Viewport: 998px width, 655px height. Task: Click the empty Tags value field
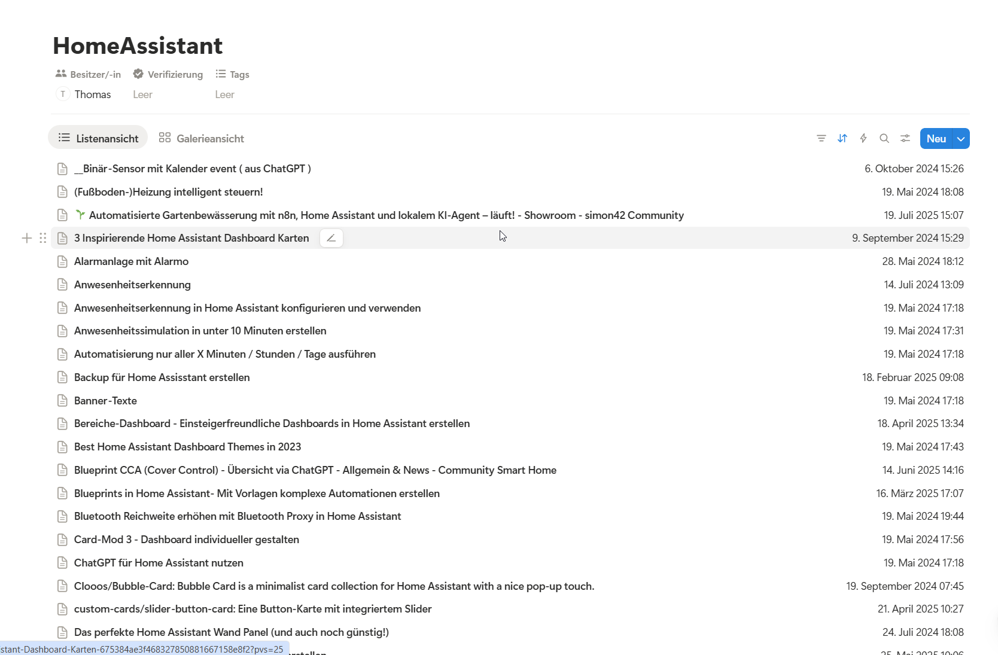point(225,95)
